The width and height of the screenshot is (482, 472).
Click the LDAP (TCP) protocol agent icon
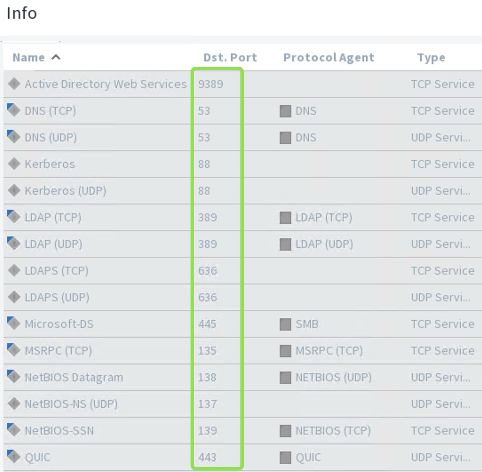pos(285,218)
